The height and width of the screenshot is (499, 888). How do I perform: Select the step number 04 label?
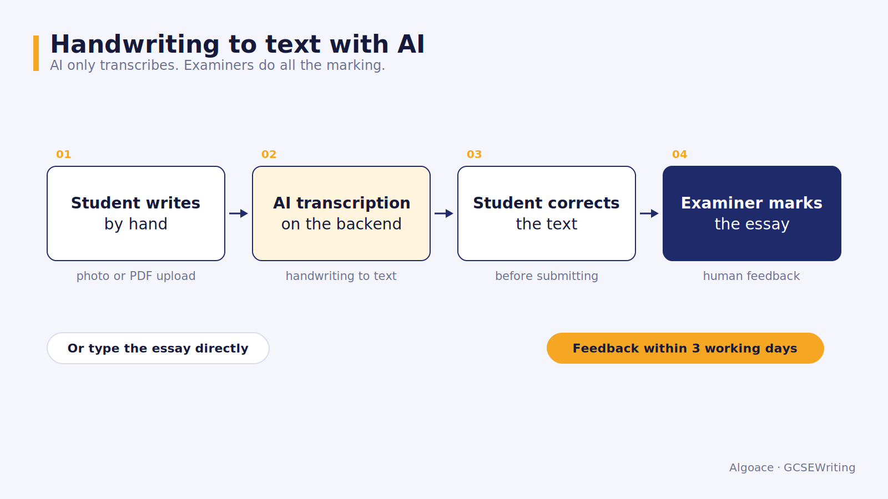(x=680, y=154)
